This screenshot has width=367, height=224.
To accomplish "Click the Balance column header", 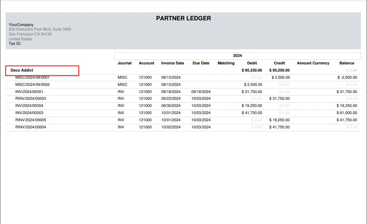I will tap(347, 63).
